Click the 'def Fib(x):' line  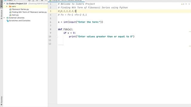click(x=65, y=29)
